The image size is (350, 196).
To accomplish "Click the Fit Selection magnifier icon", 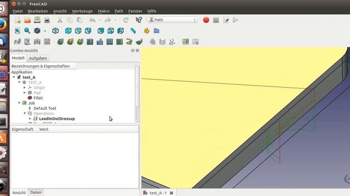I will 27,30.
